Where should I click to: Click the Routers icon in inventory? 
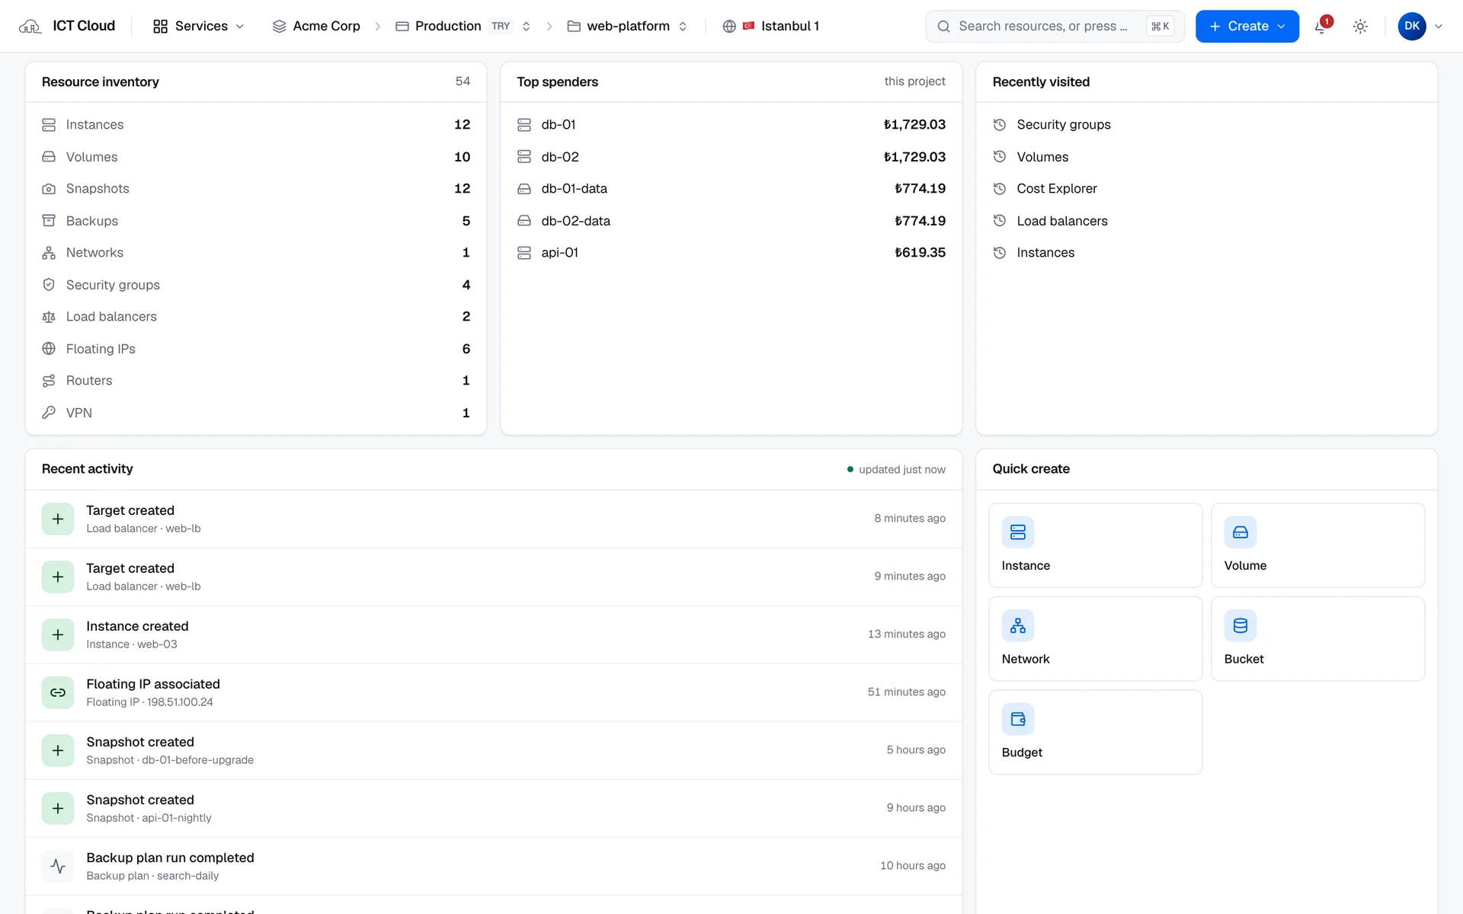point(49,381)
